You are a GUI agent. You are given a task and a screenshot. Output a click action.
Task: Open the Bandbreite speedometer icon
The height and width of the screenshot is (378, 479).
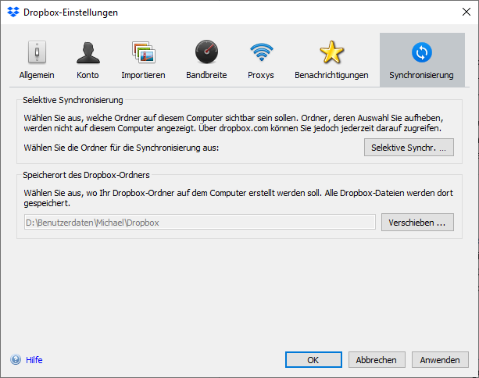pyautogui.click(x=206, y=52)
